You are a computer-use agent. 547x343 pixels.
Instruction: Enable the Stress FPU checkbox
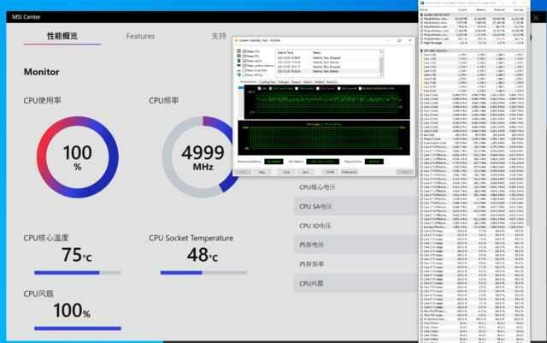[x=238, y=56]
